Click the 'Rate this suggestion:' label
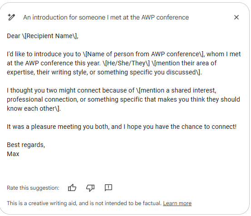This screenshot has width=251, height=216. coord(33,188)
